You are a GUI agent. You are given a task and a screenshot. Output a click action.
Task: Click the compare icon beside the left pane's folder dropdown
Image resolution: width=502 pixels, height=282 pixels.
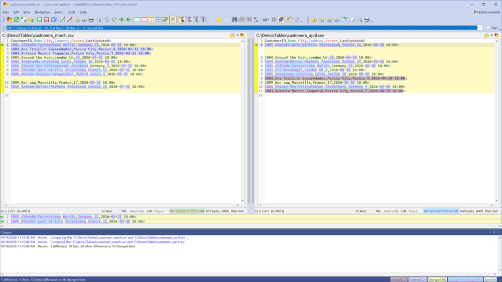tap(242, 36)
